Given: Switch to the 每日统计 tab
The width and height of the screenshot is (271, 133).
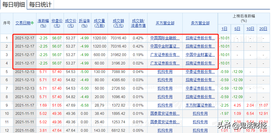Looking at the screenshot, I should tap(40, 5).
